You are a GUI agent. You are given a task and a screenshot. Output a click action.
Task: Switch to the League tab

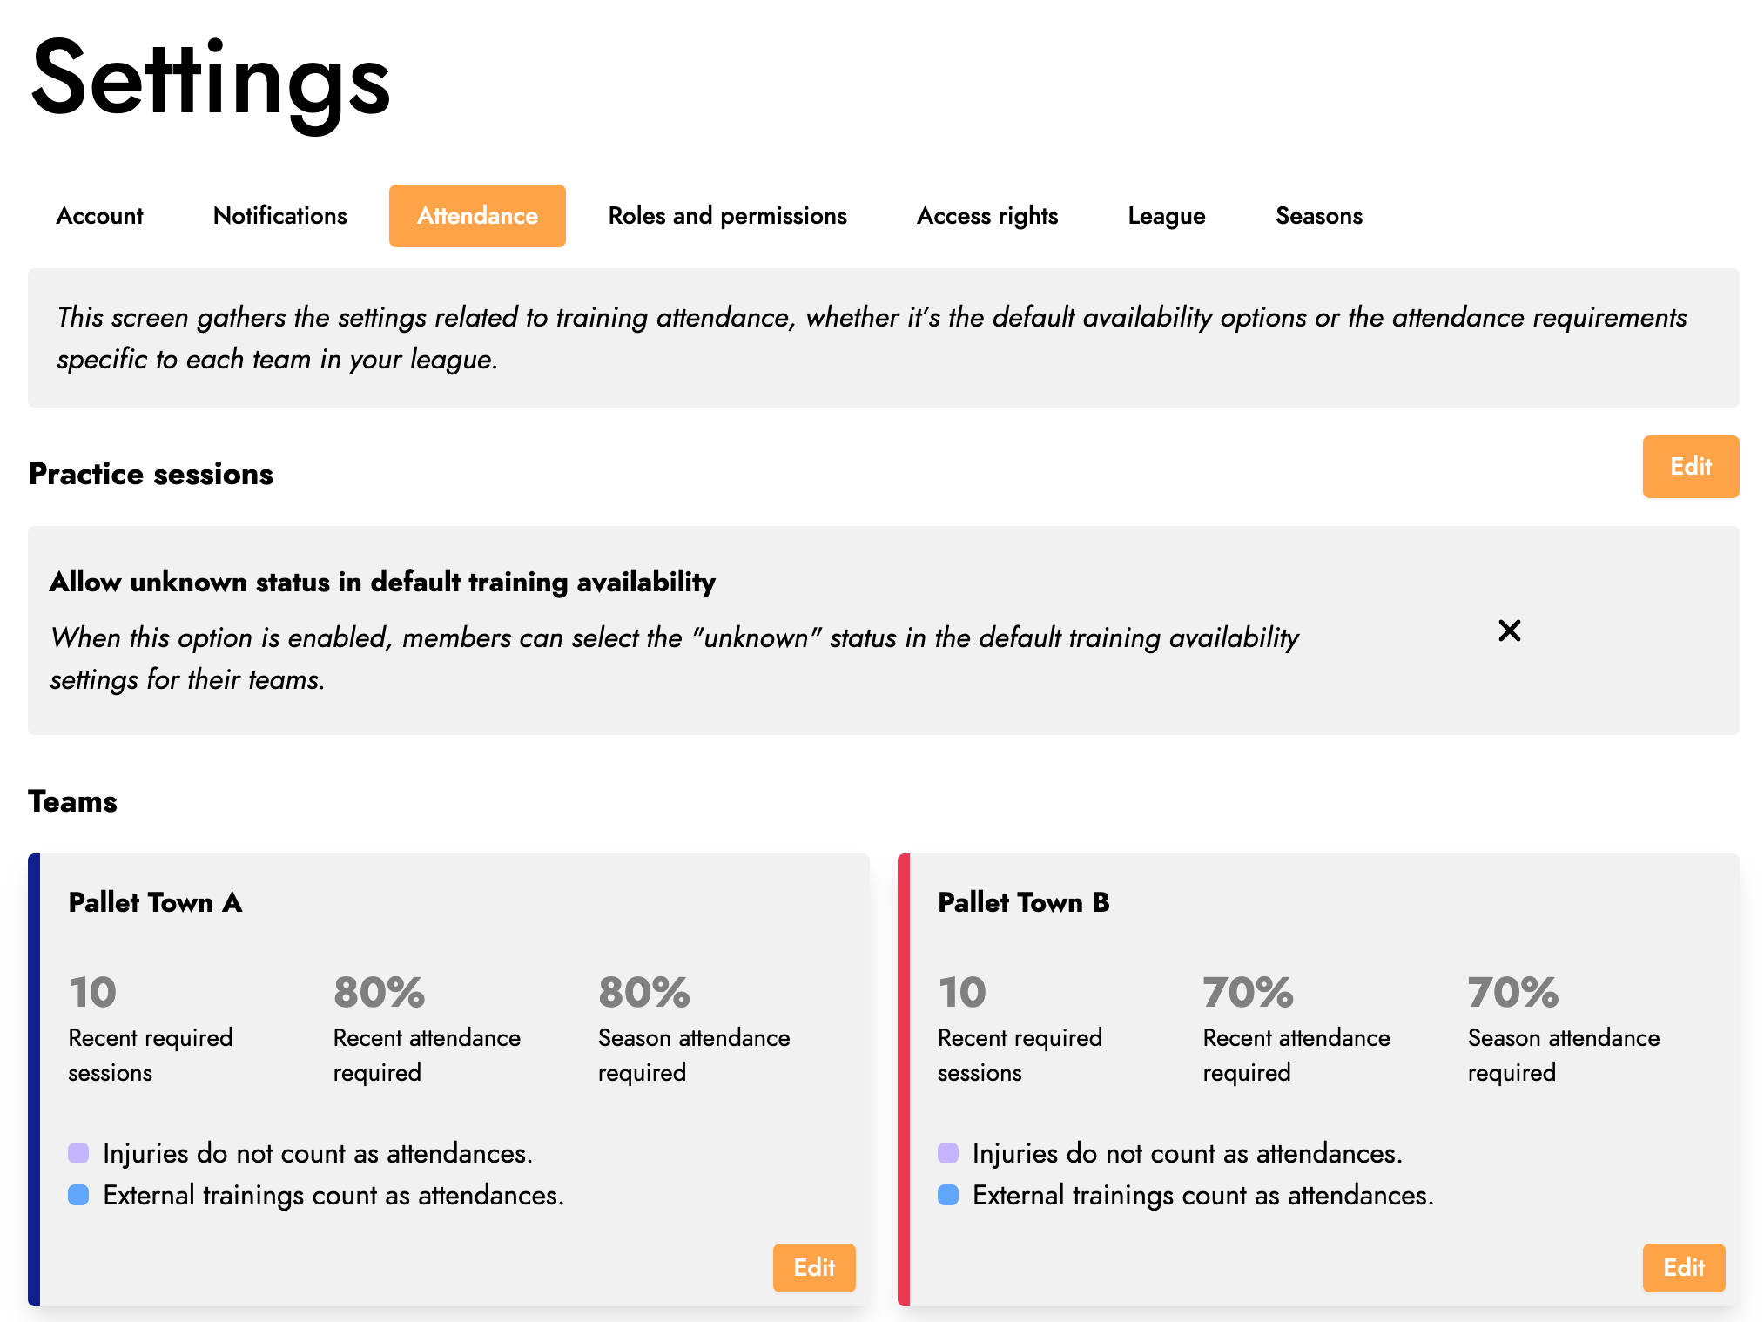(1166, 216)
